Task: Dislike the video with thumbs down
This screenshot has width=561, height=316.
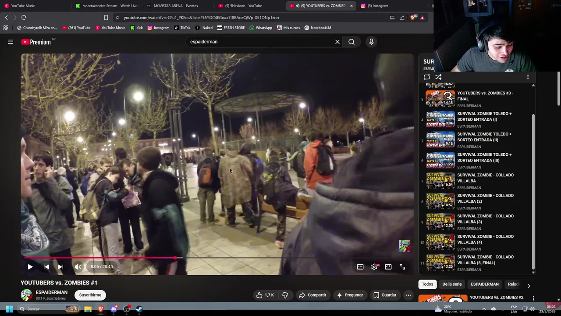Action: [x=285, y=295]
